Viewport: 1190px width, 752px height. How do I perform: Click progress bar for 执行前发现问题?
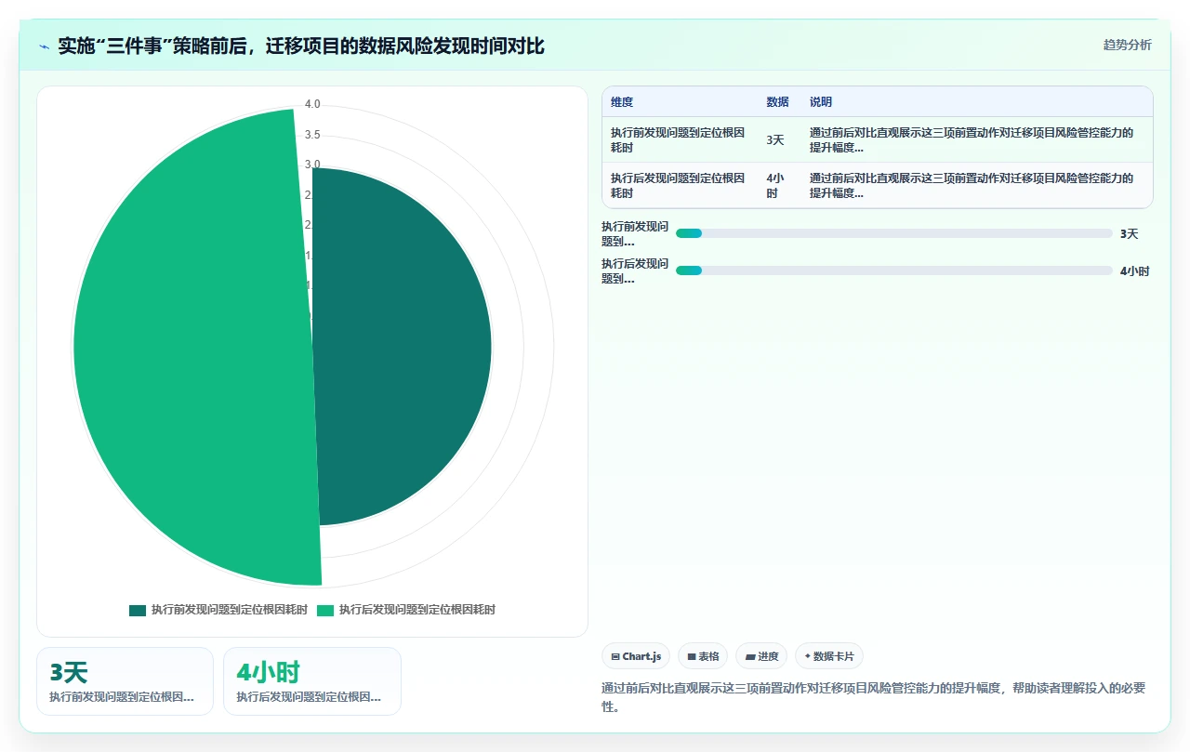(x=893, y=233)
